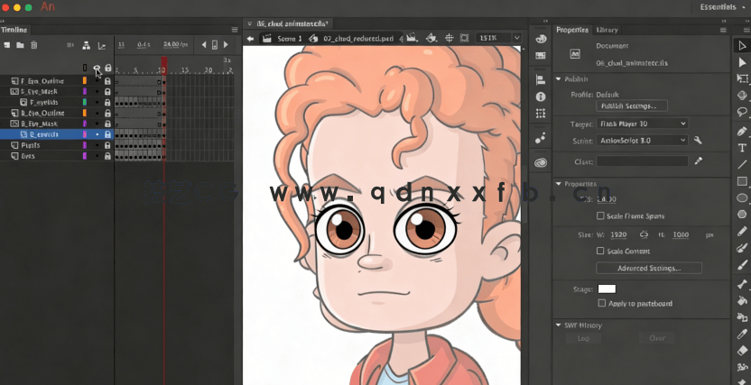Collapse the Publish section

(559, 79)
